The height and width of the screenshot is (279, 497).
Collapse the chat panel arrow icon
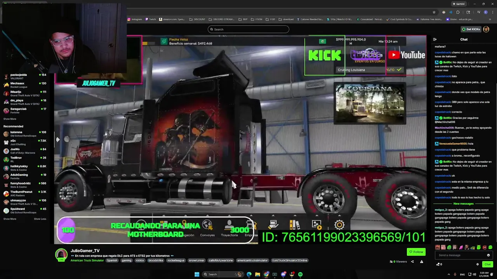(434, 40)
